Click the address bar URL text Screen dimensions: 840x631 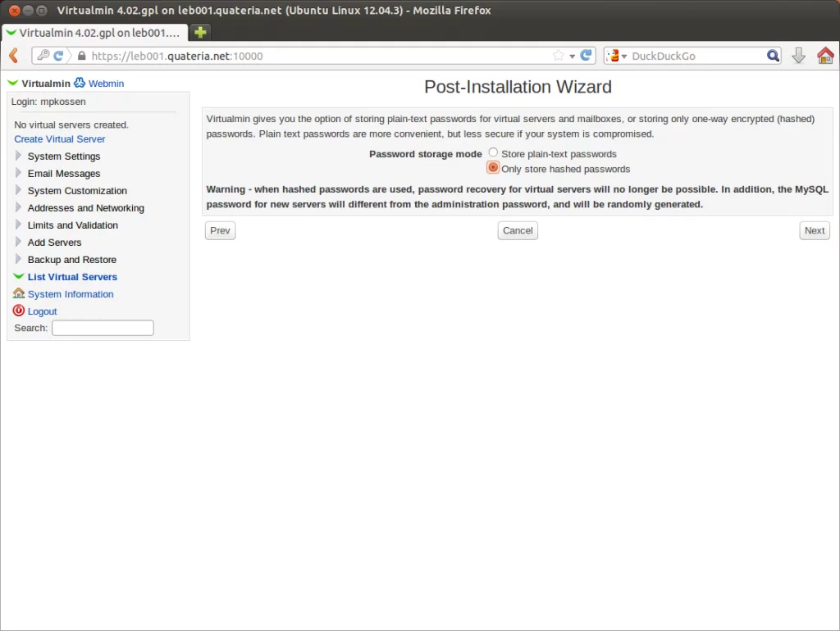(x=177, y=56)
